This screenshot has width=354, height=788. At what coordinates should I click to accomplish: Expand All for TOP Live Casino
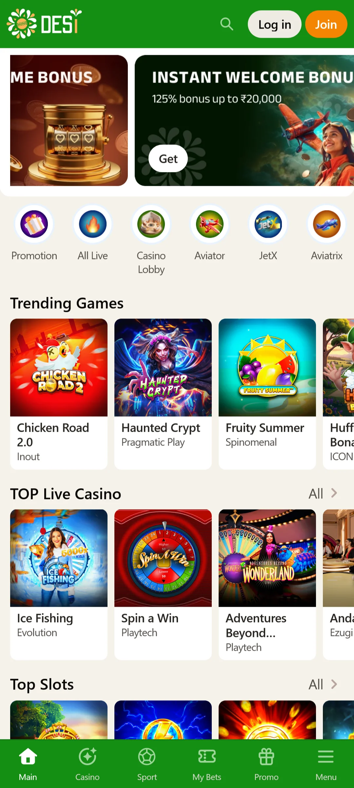coord(323,493)
